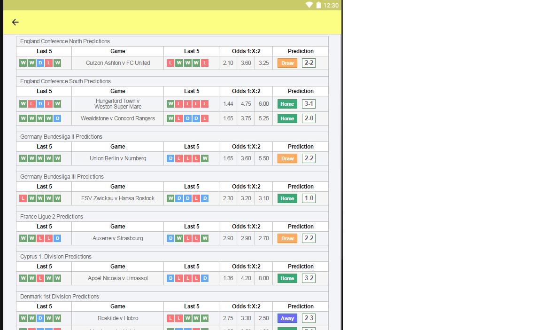The width and height of the screenshot is (541, 330).
Task: Toggle the W result badge for Strasbourg
Action: [x=178, y=238]
